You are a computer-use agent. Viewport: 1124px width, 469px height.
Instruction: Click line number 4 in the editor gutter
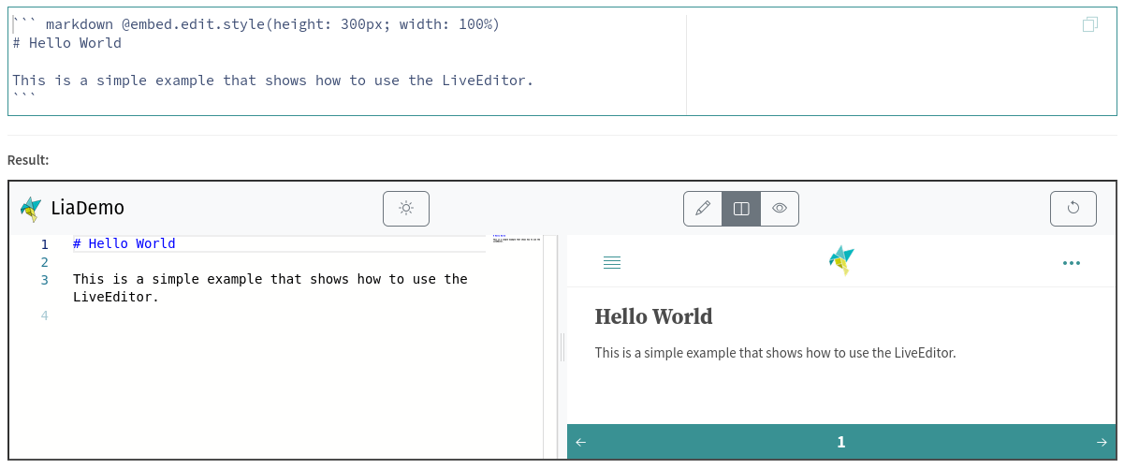(45, 315)
